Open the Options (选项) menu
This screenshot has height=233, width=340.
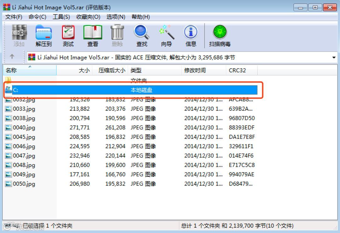116,17
